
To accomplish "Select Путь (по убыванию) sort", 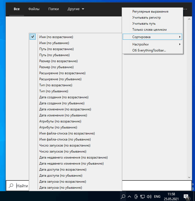I will [76, 55].
